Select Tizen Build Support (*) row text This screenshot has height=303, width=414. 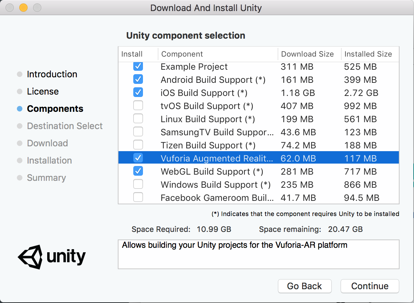coord(208,145)
